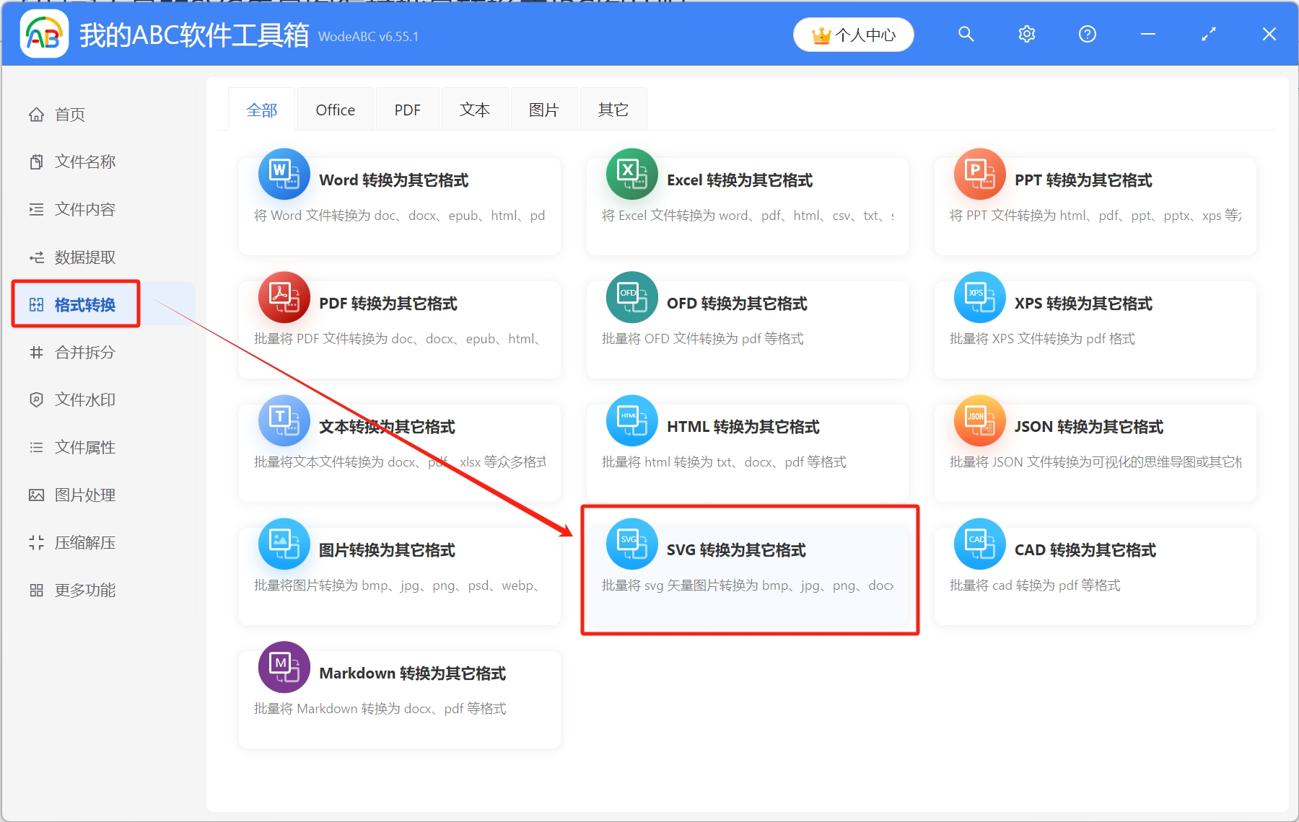
Task: Open the 文件水印 watermark tool
Action: (83, 399)
